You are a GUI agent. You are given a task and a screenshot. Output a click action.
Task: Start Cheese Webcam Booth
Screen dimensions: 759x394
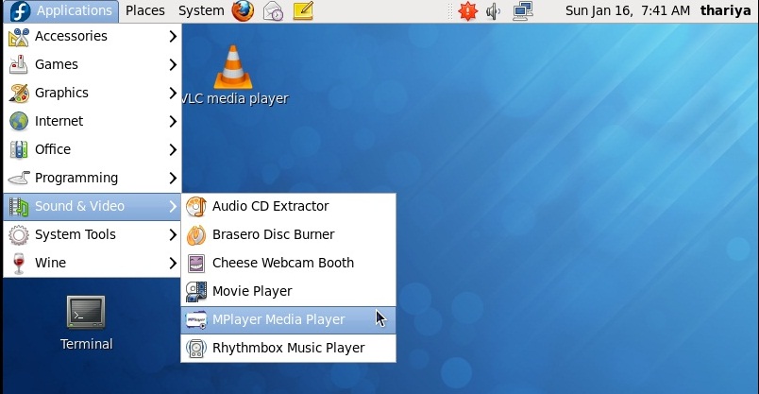[x=288, y=264]
